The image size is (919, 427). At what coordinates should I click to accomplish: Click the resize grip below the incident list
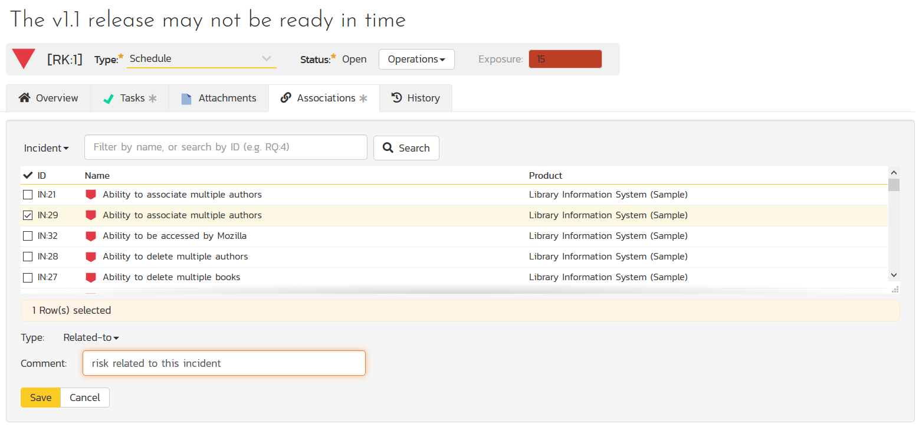click(895, 289)
